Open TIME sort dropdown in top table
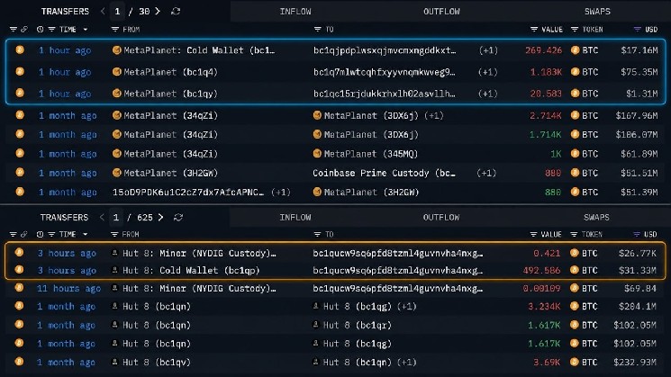 [x=86, y=29]
